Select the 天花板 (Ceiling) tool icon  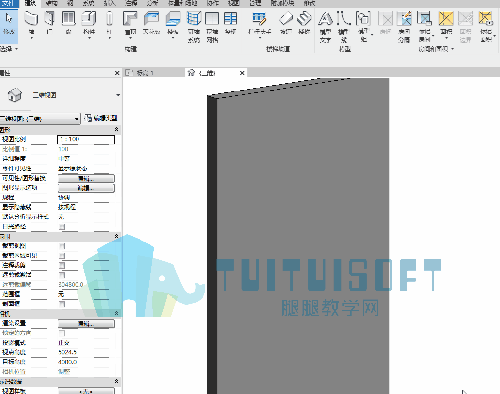pyautogui.click(x=152, y=18)
